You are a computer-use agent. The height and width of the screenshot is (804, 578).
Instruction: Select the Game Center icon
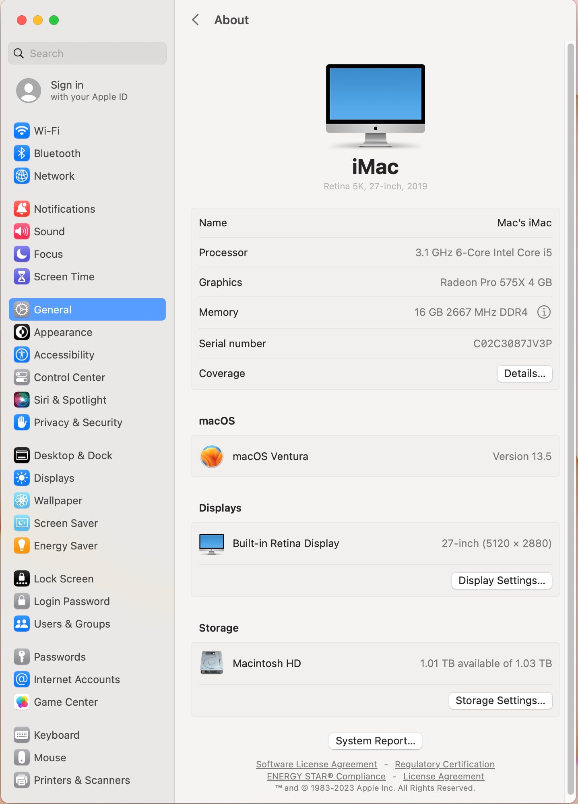point(22,702)
